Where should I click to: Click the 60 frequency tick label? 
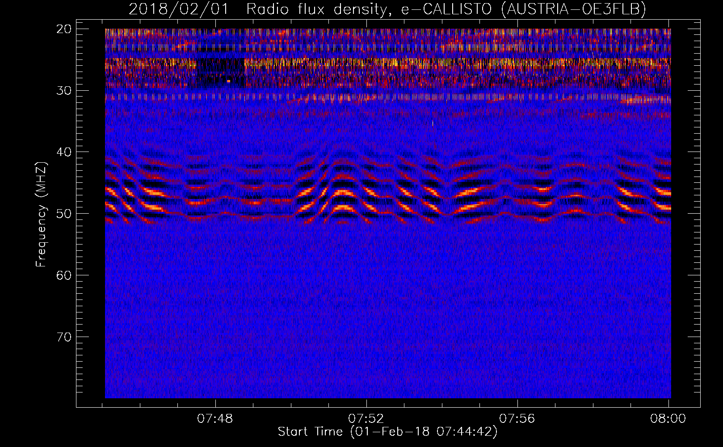(64, 275)
